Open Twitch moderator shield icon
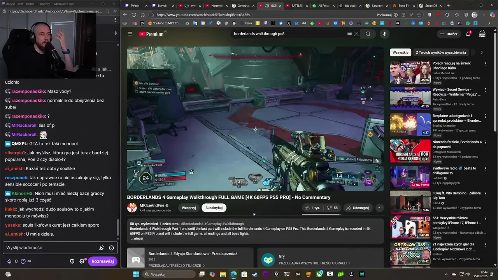 coord(72,261)
